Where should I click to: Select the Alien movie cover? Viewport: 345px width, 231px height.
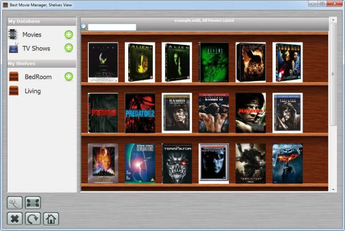click(x=103, y=63)
